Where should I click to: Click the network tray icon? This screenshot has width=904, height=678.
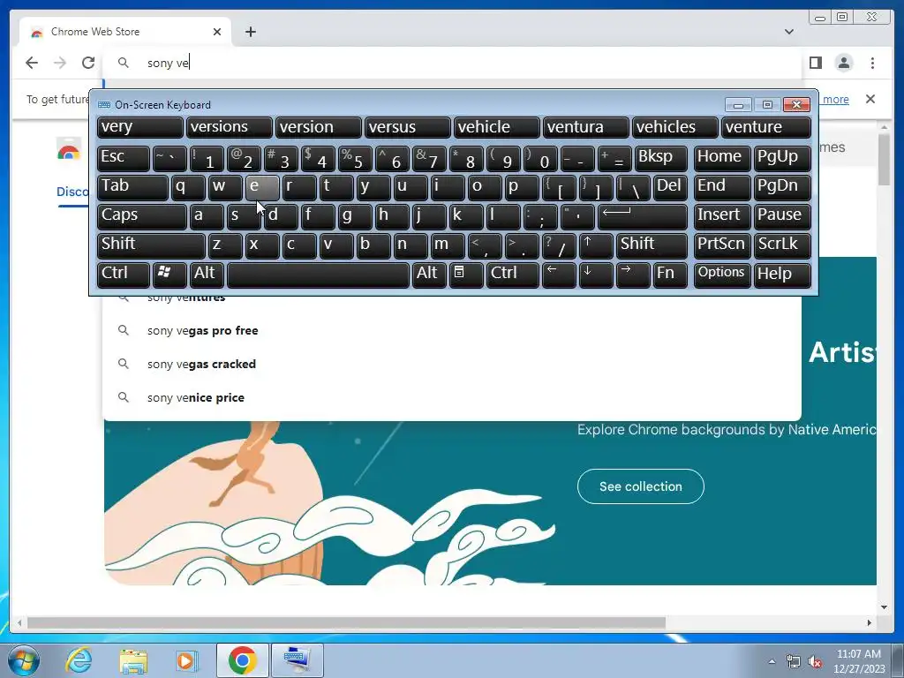(794, 662)
